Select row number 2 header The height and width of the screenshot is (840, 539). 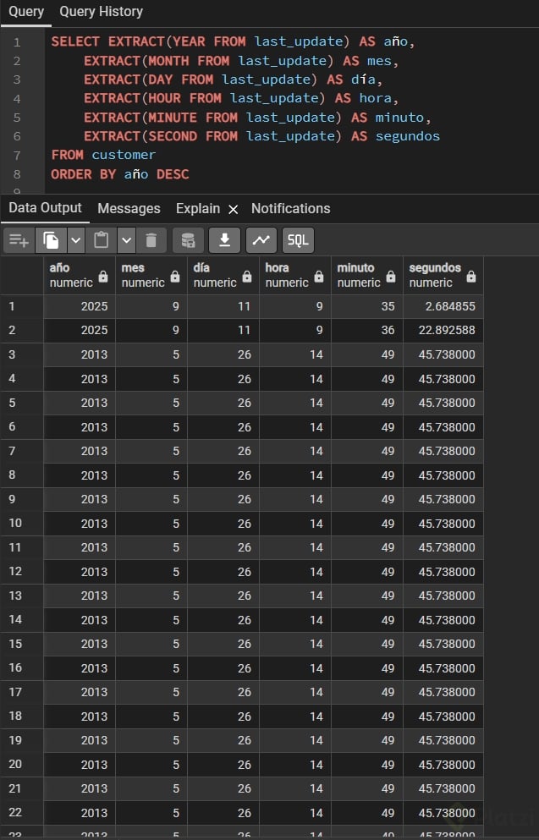point(21,330)
